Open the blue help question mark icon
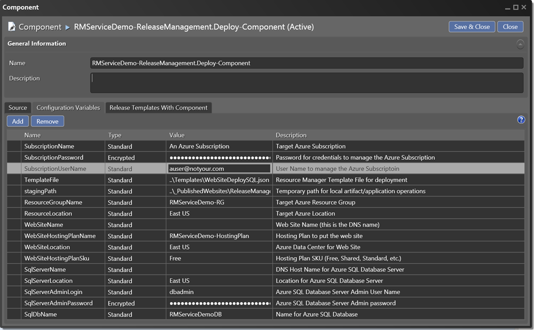The width and height of the screenshot is (534, 330). 521,120
